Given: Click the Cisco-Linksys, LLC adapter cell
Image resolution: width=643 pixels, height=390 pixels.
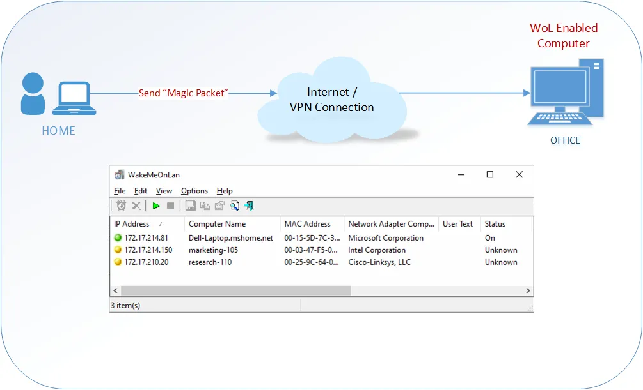Looking at the screenshot, I should point(379,262).
